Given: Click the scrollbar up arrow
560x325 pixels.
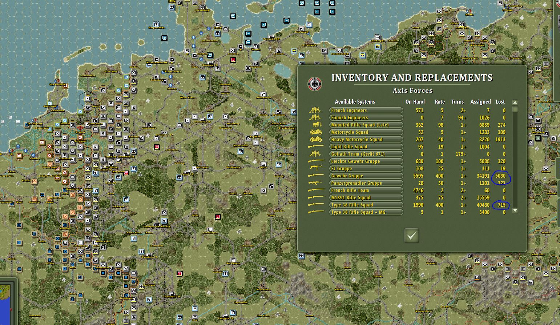Looking at the screenshot, I should pyautogui.click(x=515, y=102).
